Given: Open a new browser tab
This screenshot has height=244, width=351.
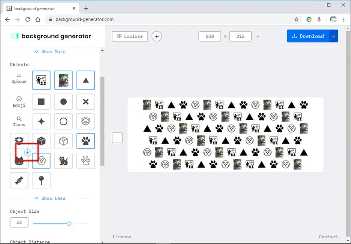Looking at the screenshot, I should tap(86, 8).
